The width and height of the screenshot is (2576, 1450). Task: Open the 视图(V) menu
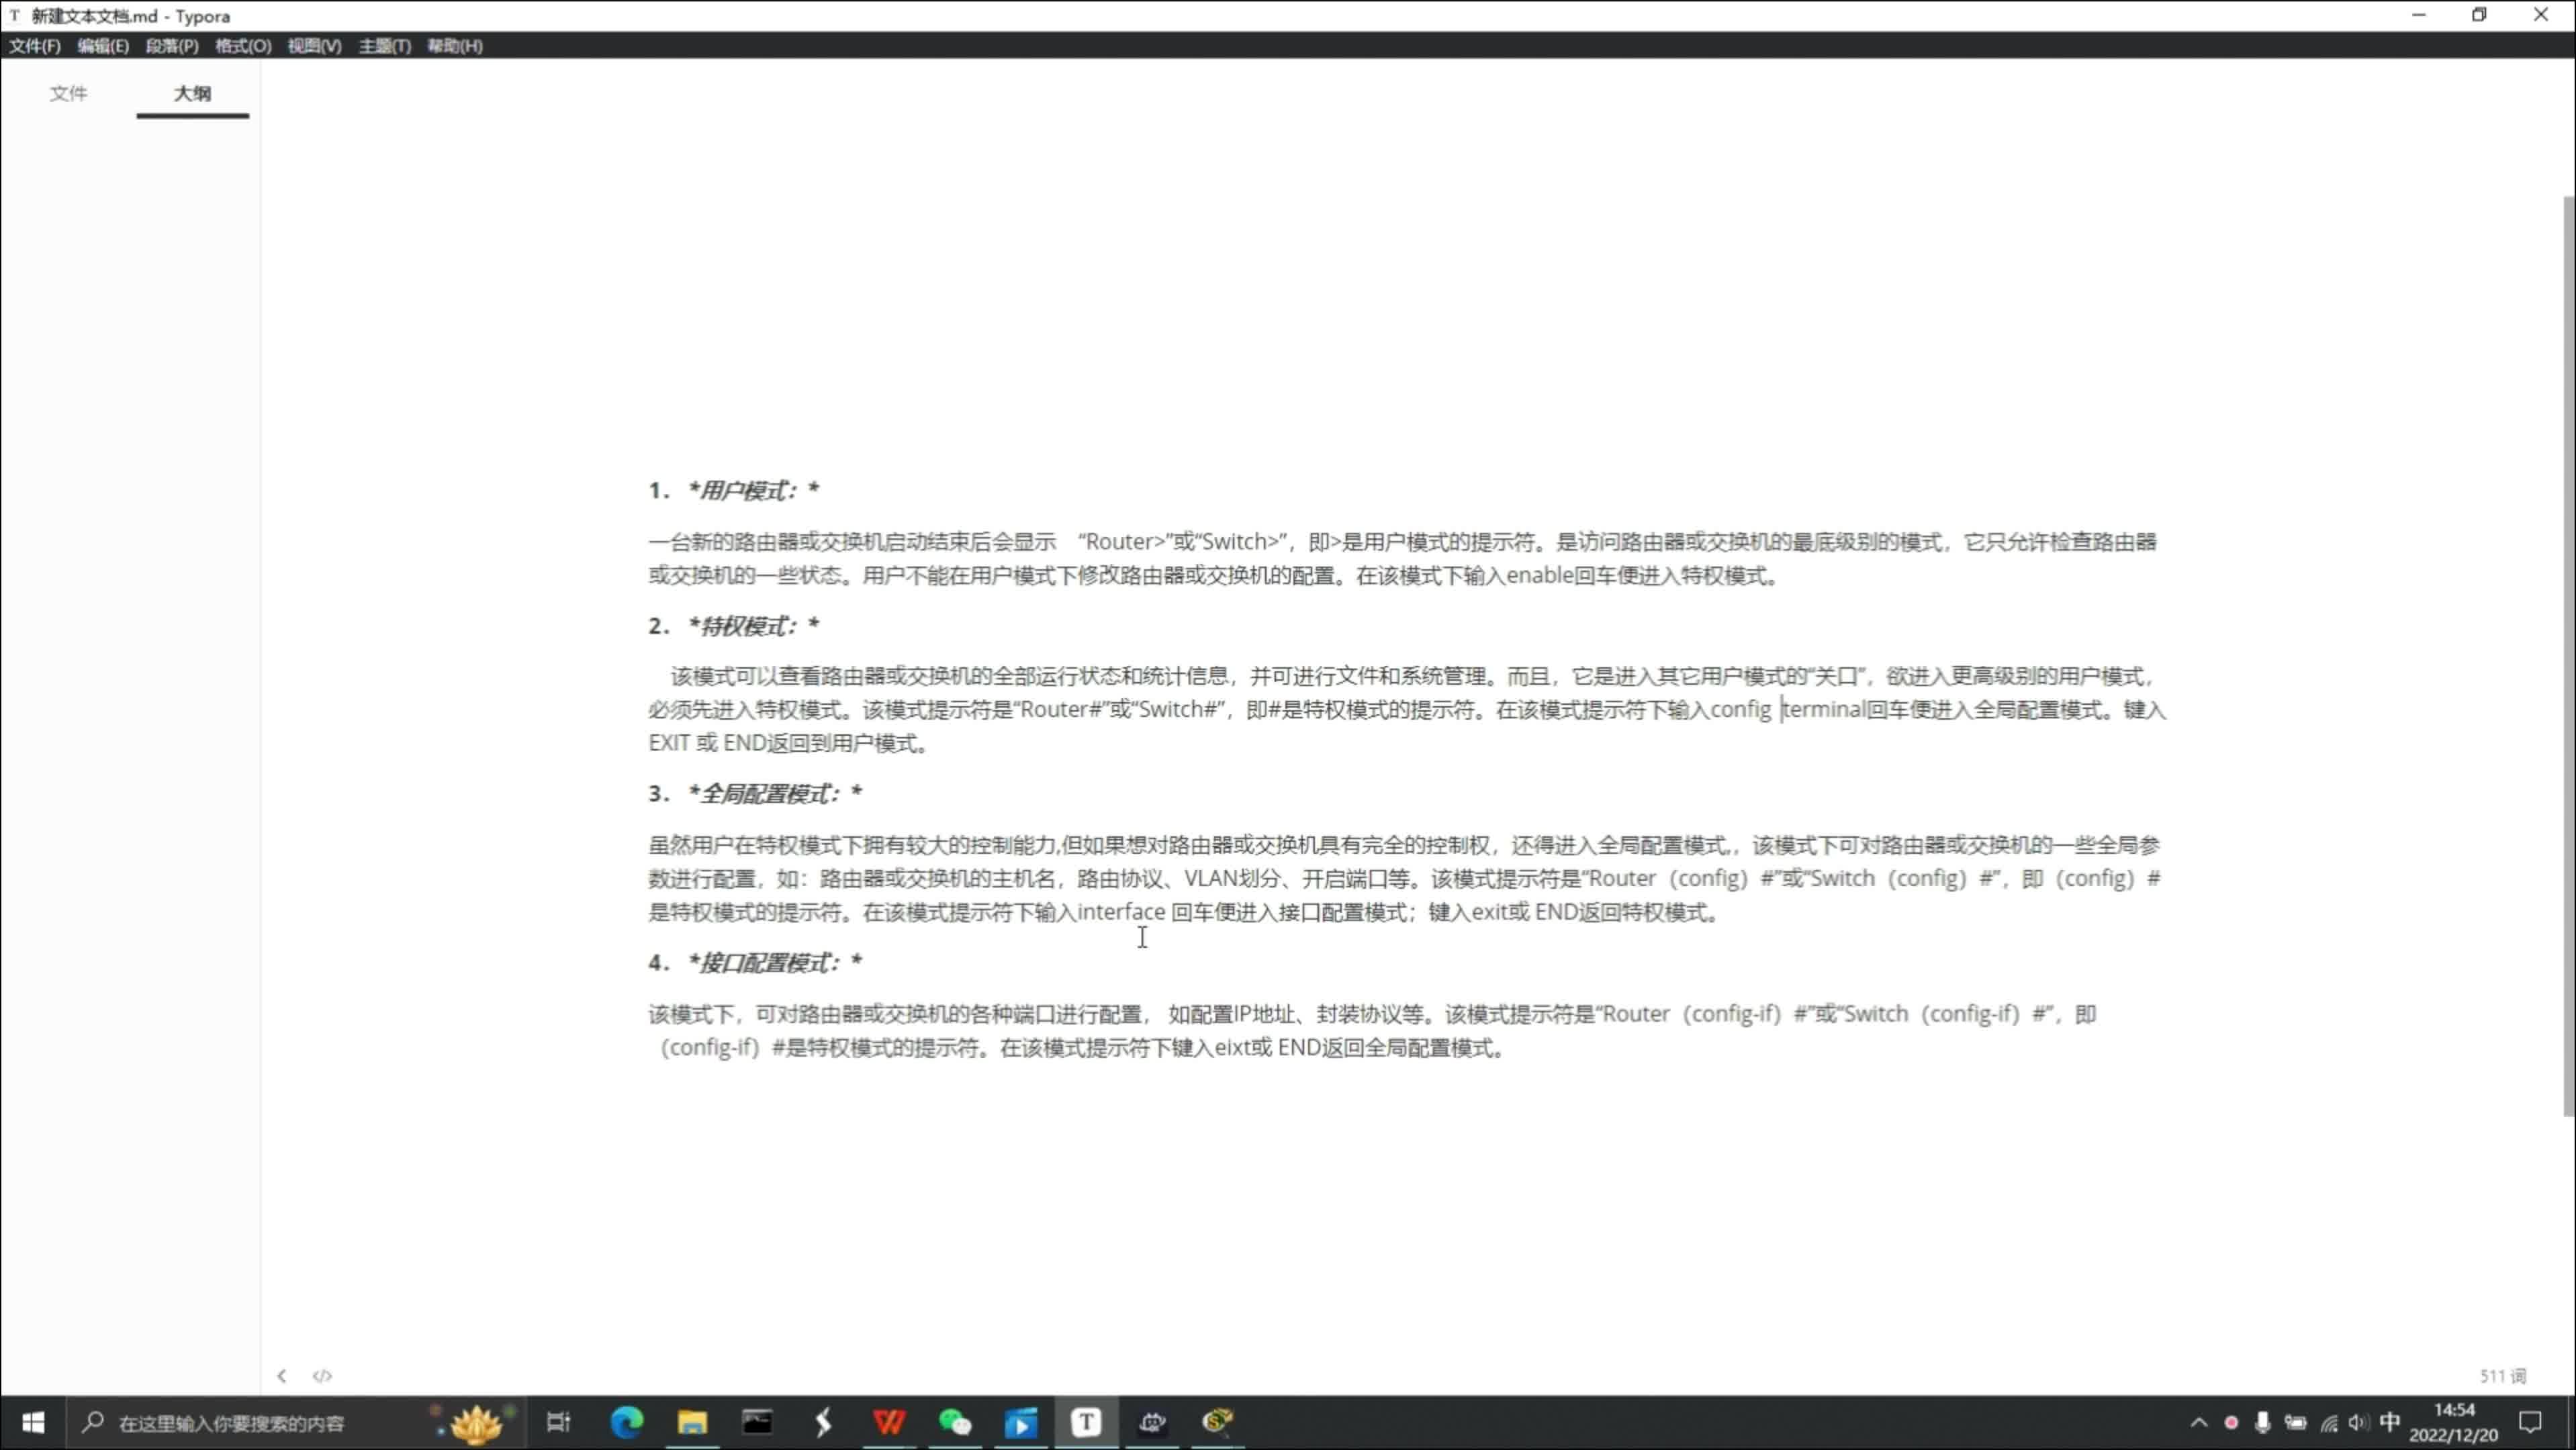tap(314, 46)
